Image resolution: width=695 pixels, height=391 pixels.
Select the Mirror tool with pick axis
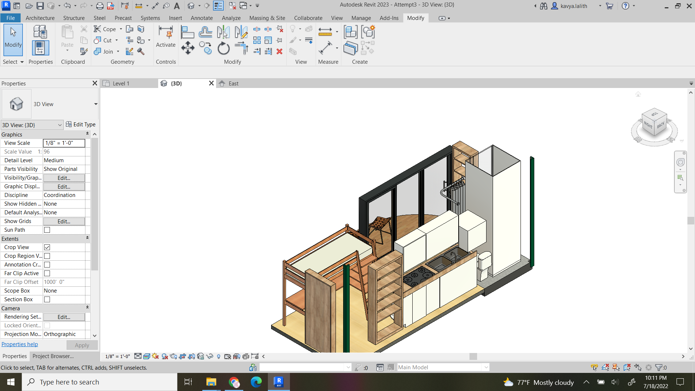click(x=224, y=32)
